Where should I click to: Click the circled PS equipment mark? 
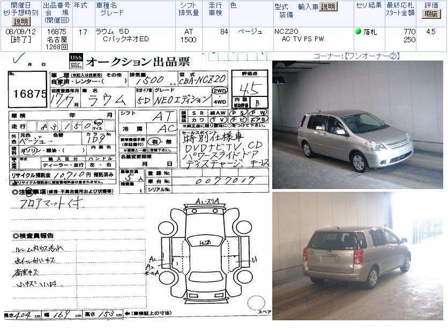click(x=238, y=113)
